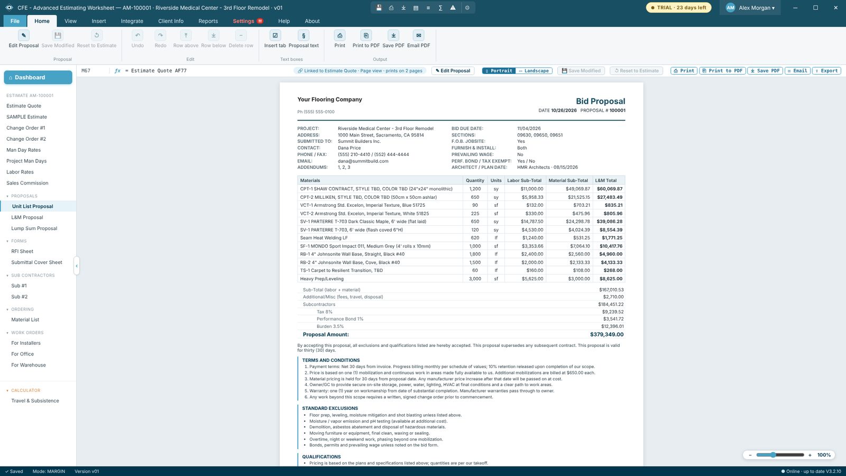
Task: Open the File ribbon tab
Action: (15, 21)
